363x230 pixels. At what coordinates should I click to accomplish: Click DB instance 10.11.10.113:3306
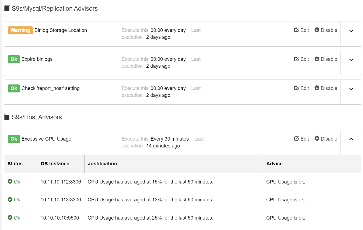pyautogui.click(x=61, y=200)
